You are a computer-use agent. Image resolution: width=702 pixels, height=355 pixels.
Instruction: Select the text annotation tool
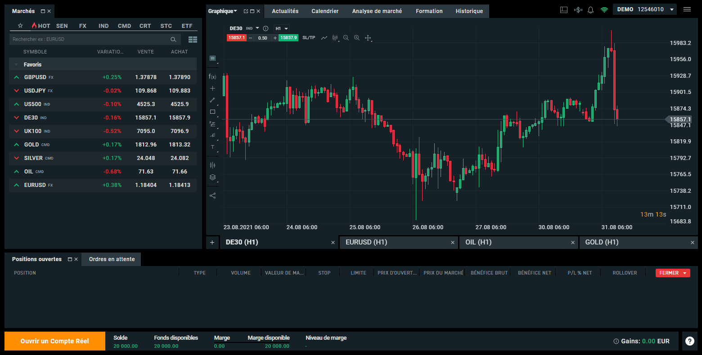click(212, 147)
